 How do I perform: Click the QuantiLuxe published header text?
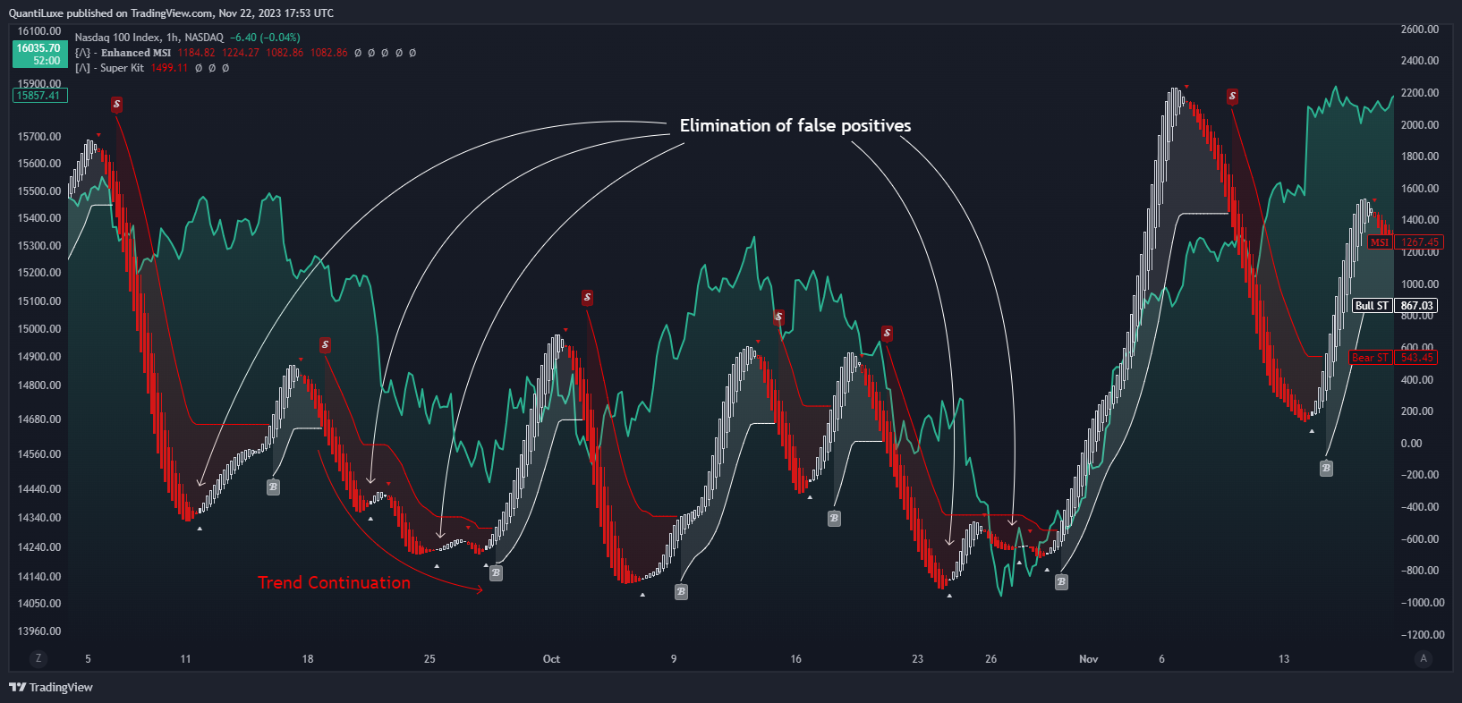171,13
